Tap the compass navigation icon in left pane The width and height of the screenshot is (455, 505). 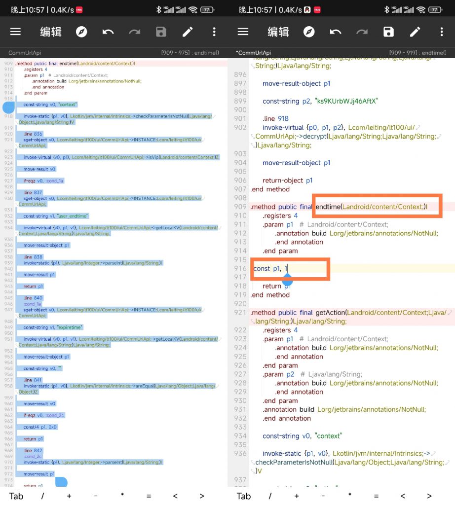tap(81, 32)
